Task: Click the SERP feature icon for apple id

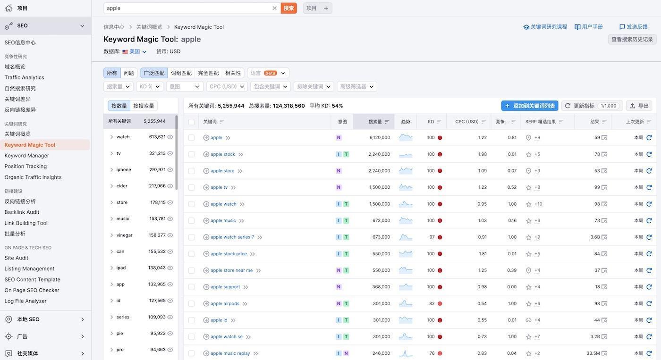Action: tap(529, 320)
